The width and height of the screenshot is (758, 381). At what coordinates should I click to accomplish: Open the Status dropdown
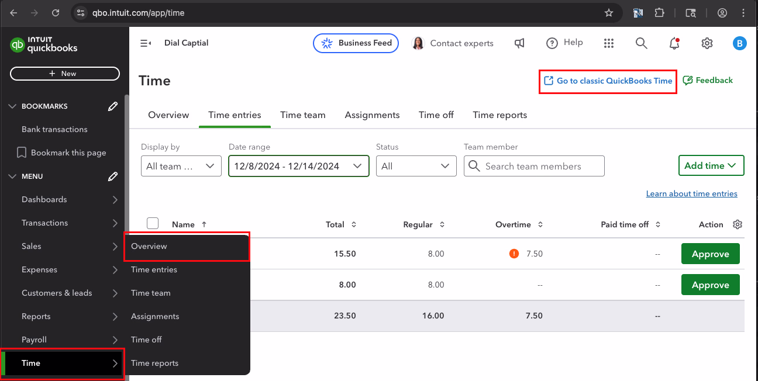(416, 166)
